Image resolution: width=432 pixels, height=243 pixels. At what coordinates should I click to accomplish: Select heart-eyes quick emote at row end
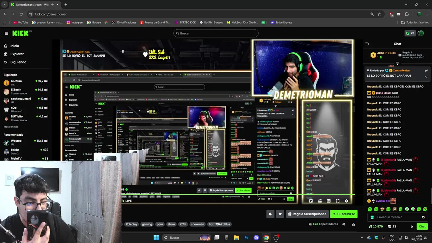[425, 209]
